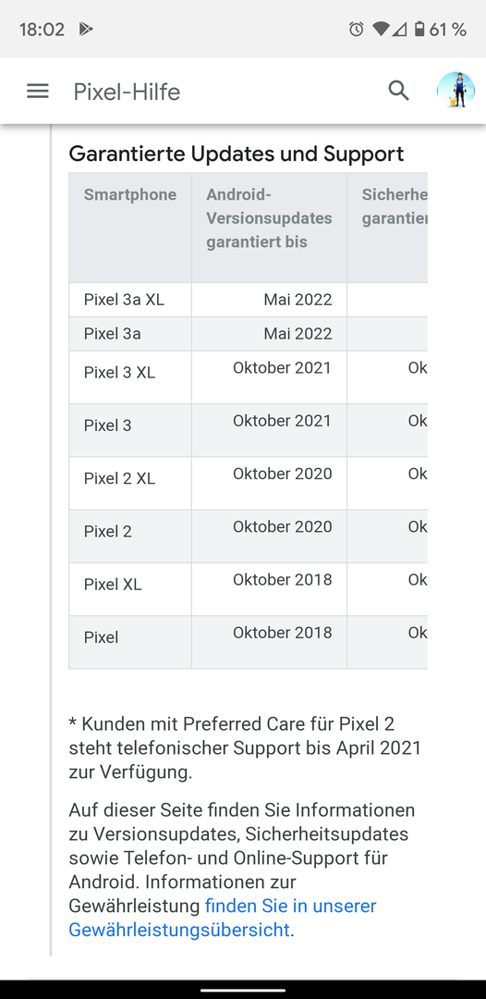Tap the Pixel-Hilfe header title
This screenshot has width=486, height=999.
click(127, 92)
